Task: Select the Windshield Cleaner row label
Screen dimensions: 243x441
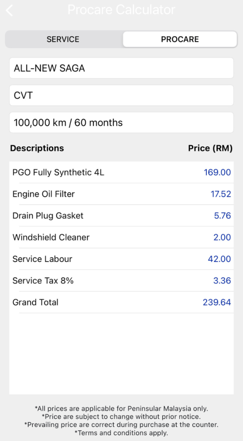Action: (x=51, y=237)
